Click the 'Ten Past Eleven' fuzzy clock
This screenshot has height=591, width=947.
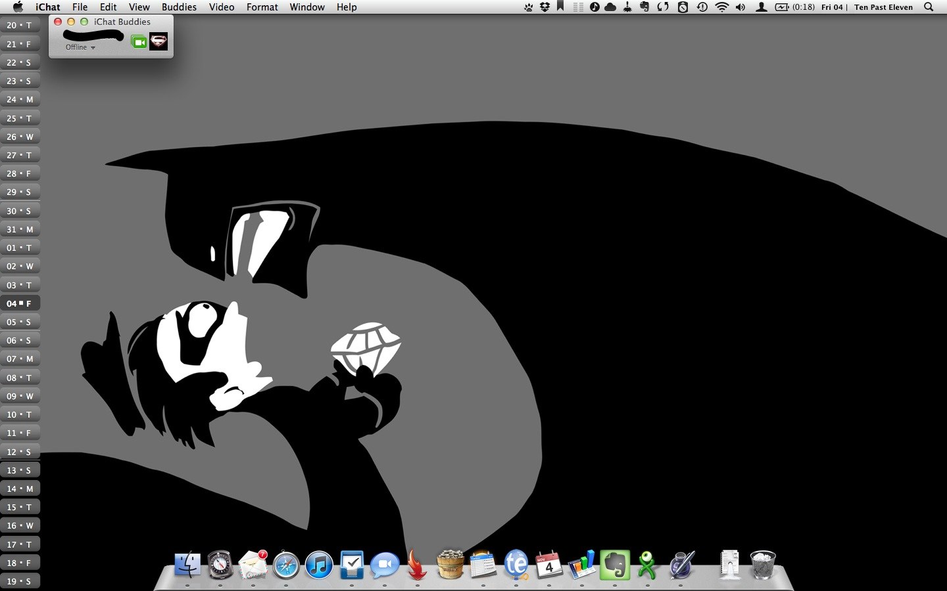click(x=883, y=7)
